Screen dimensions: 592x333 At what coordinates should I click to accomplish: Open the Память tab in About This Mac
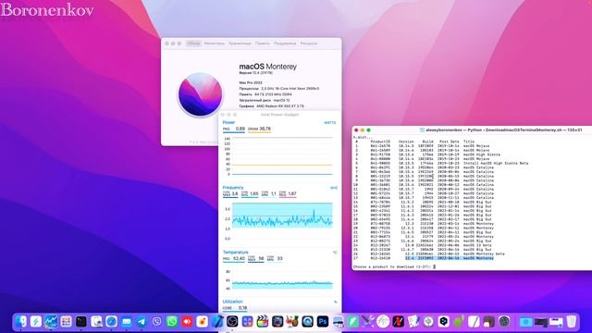[x=263, y=43]
